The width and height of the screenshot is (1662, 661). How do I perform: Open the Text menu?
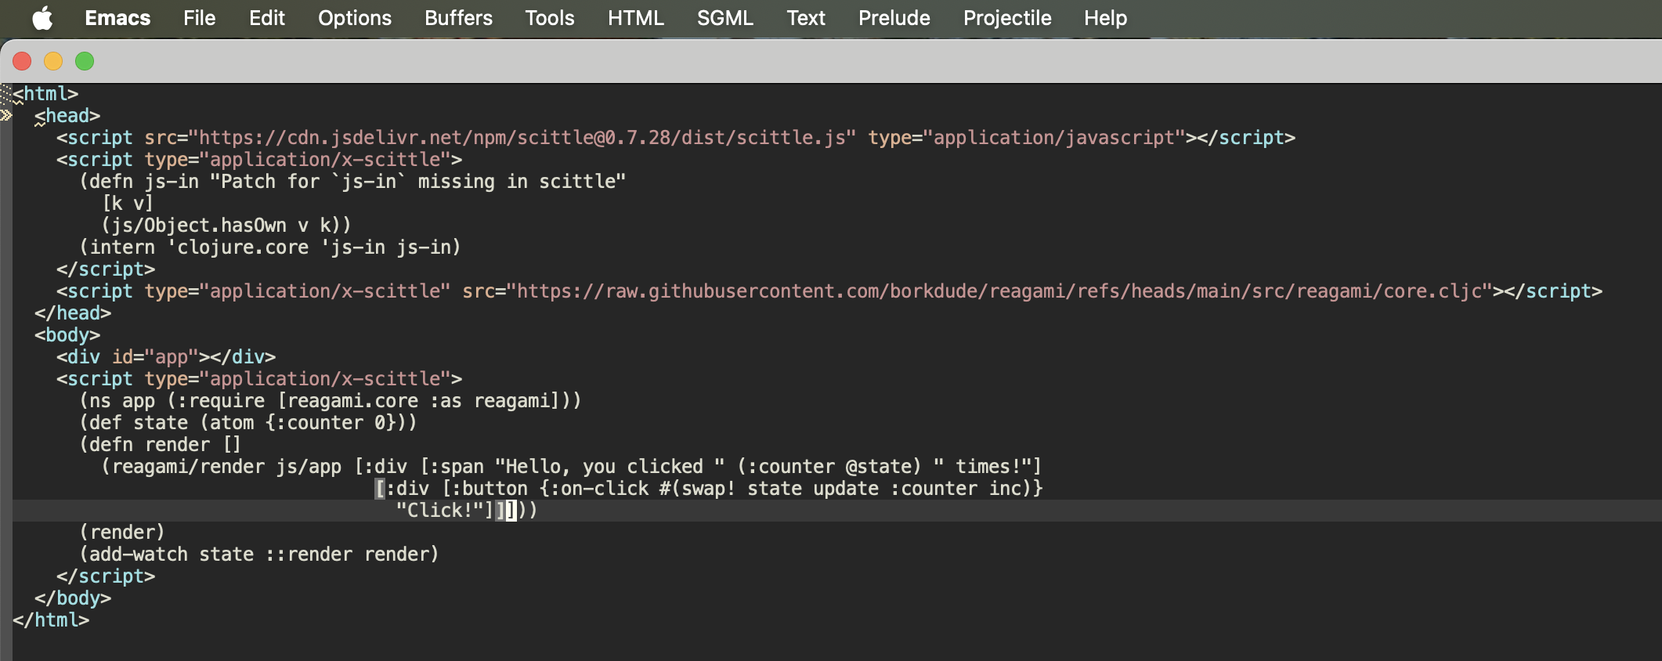coord(805,18)
